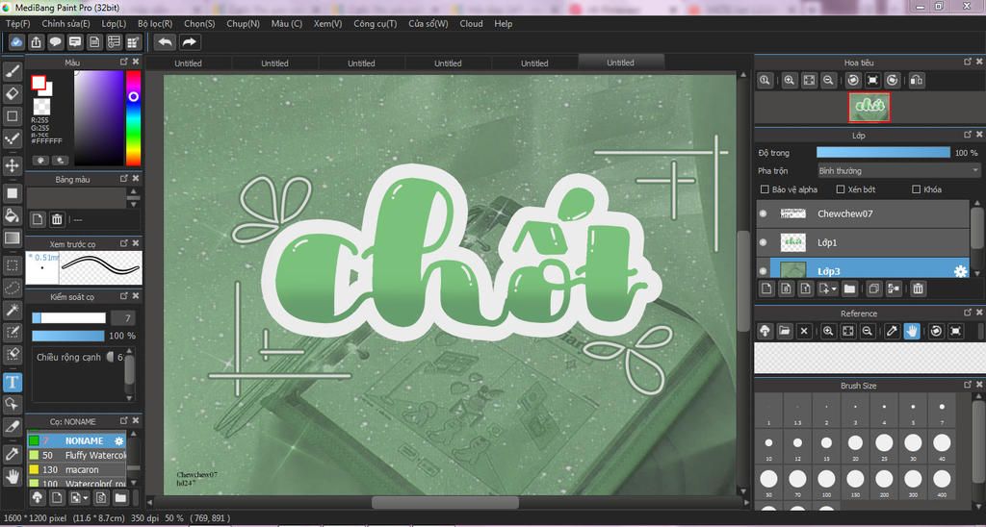Screen dimensions: 986x527
Task: Select the Select Pen tool
Action: tap(12, 332)
